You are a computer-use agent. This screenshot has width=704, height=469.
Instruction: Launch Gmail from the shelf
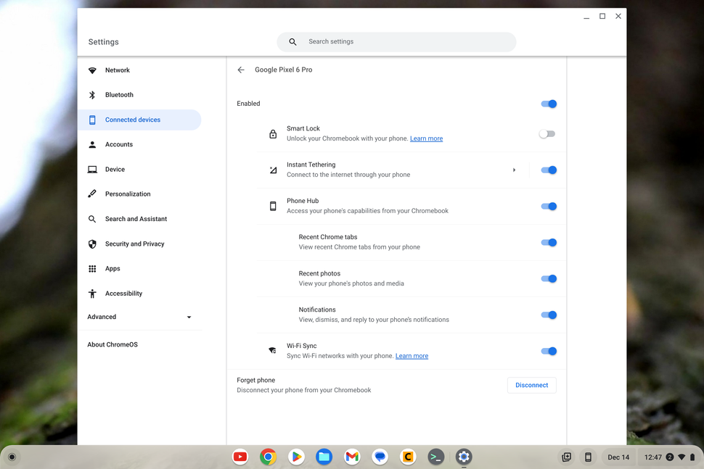[351, 457]
